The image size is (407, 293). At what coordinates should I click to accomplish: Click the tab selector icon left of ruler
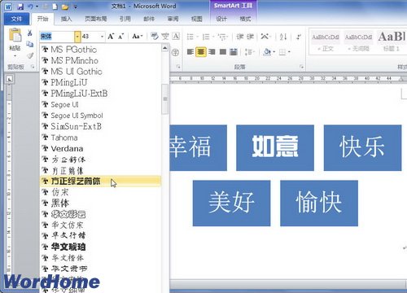[10, 79]
